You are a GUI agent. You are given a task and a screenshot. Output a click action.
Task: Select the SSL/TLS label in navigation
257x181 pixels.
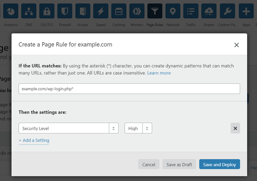tap(47, 25)
